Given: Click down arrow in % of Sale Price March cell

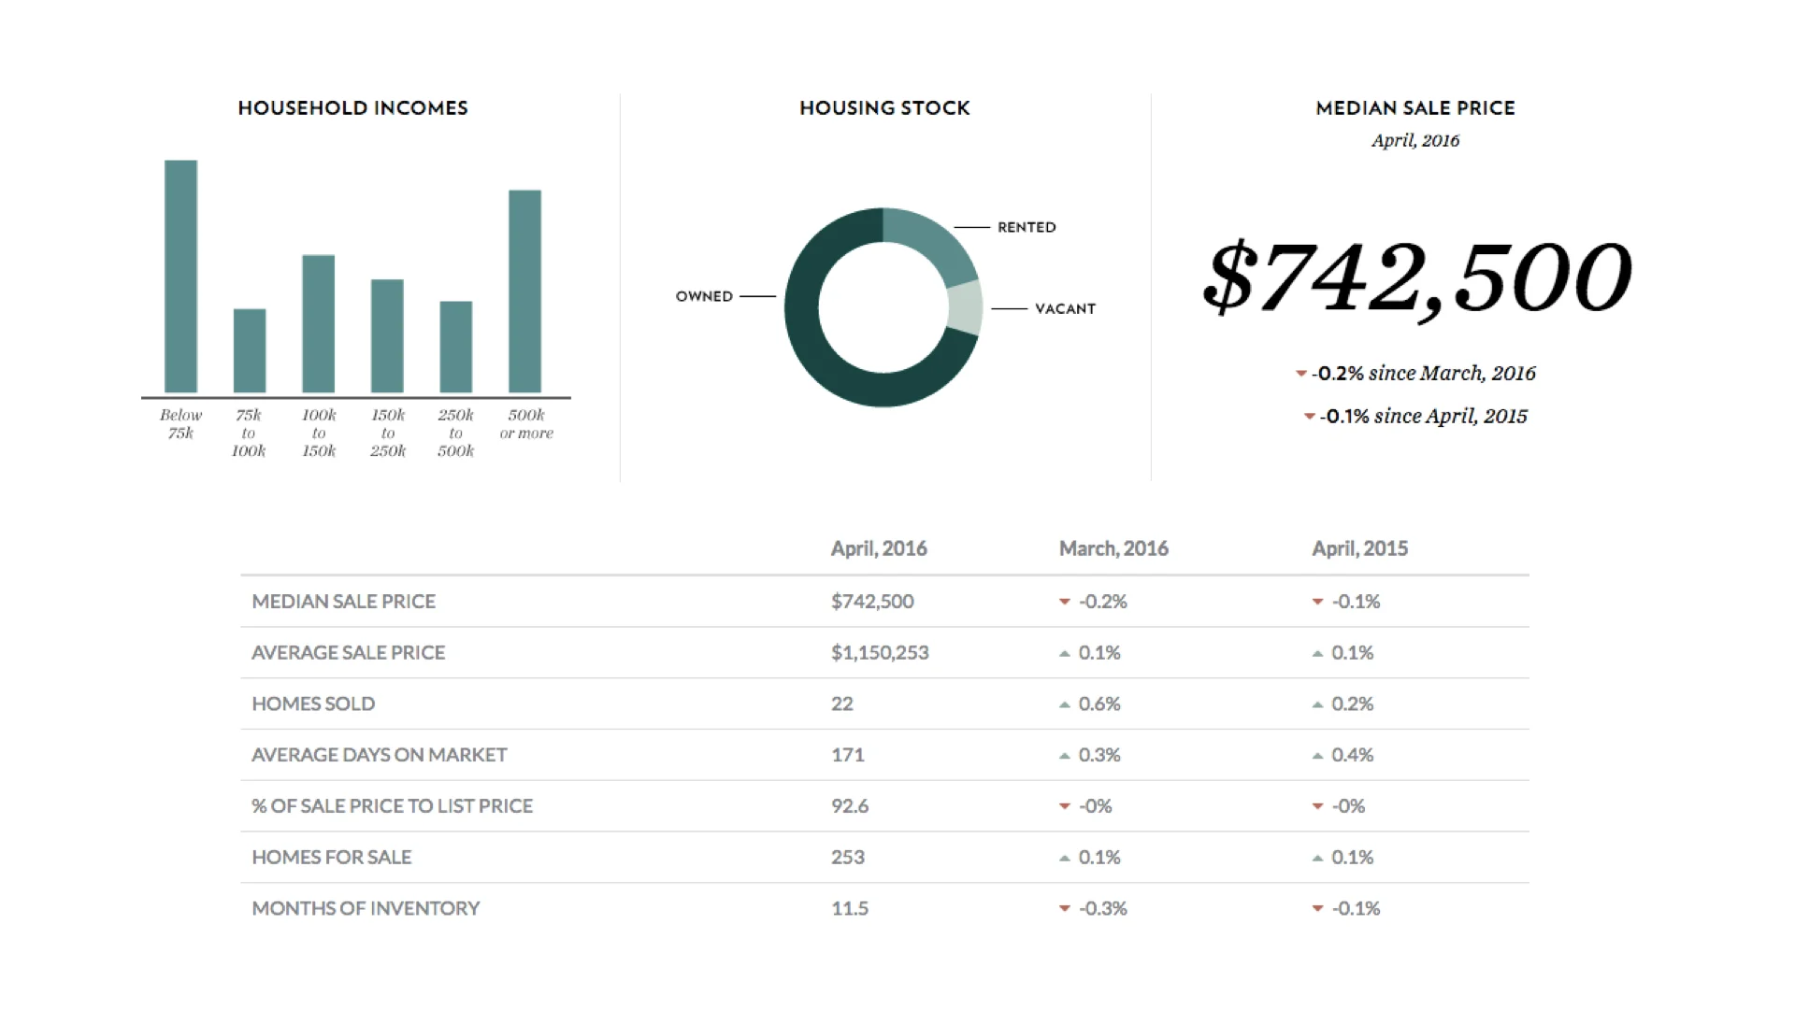Looking at the screenshot, I should (1064, 806).
